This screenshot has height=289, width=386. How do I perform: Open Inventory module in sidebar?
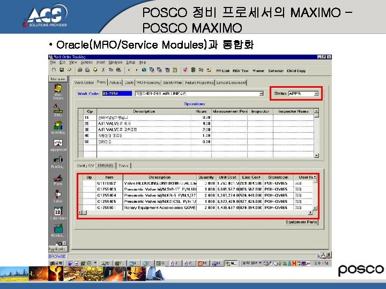(58, 127)
